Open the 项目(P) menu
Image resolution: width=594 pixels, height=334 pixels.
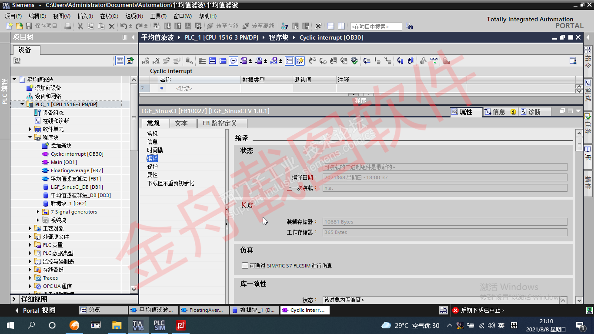13,16
